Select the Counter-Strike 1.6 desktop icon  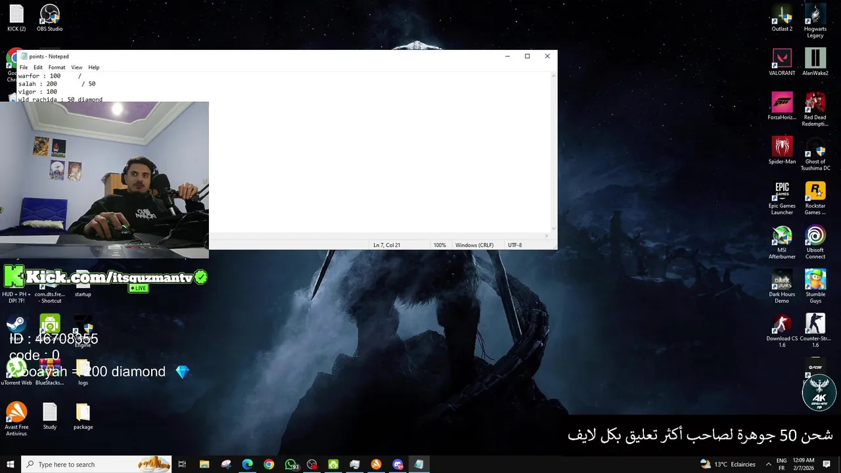(815, 330)
